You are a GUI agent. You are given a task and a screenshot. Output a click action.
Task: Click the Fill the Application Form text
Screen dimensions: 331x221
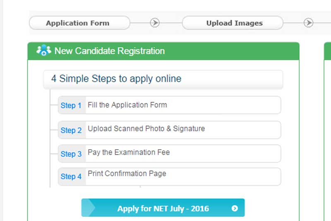tap(127, 105)
